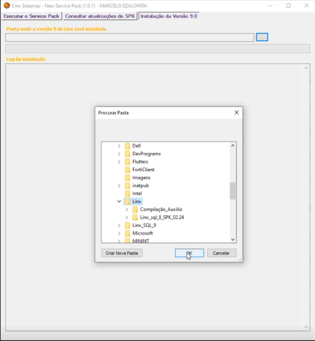
Task: Choose the Compilação_Auxilio folder name
Action: tap(161, 209)
